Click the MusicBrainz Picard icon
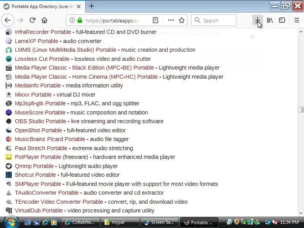The image size is (304, 228). 8,139
